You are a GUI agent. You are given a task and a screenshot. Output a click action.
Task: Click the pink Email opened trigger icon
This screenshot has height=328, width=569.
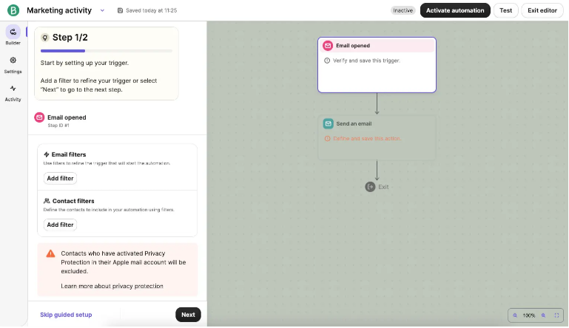pyautogui.click(x=328, y=46)
